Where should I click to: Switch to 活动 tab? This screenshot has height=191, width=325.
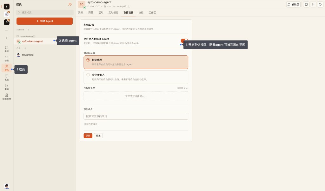click(x=101, y=13)
